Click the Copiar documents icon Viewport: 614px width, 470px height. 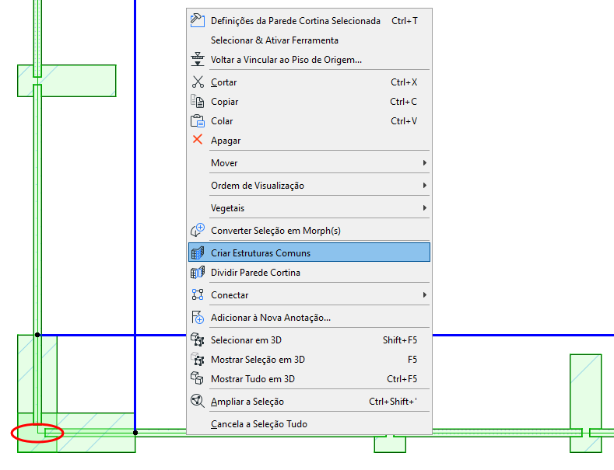click(x=198, y=101)
